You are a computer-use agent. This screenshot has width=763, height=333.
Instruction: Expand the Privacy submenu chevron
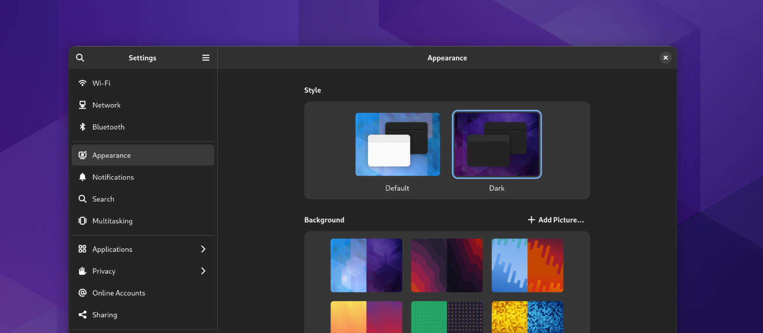[x=203, y=271]
